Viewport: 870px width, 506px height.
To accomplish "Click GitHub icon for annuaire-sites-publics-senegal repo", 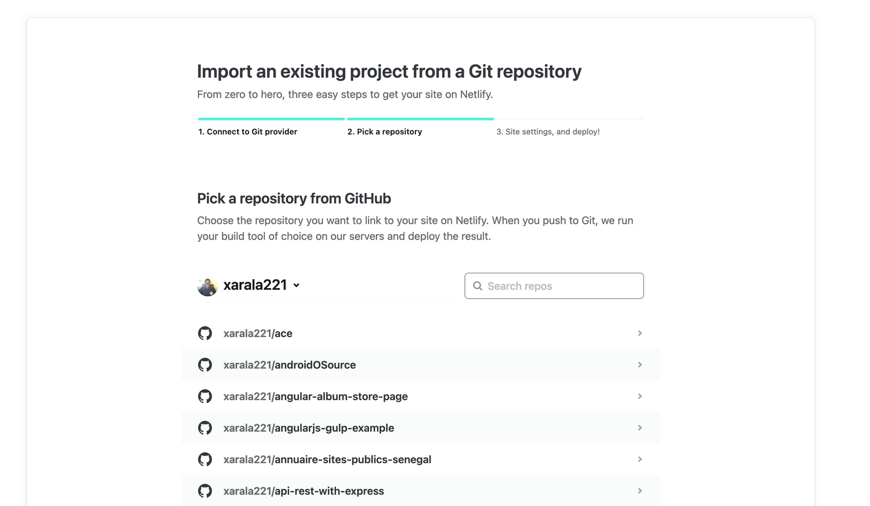I will coord(205,459).
